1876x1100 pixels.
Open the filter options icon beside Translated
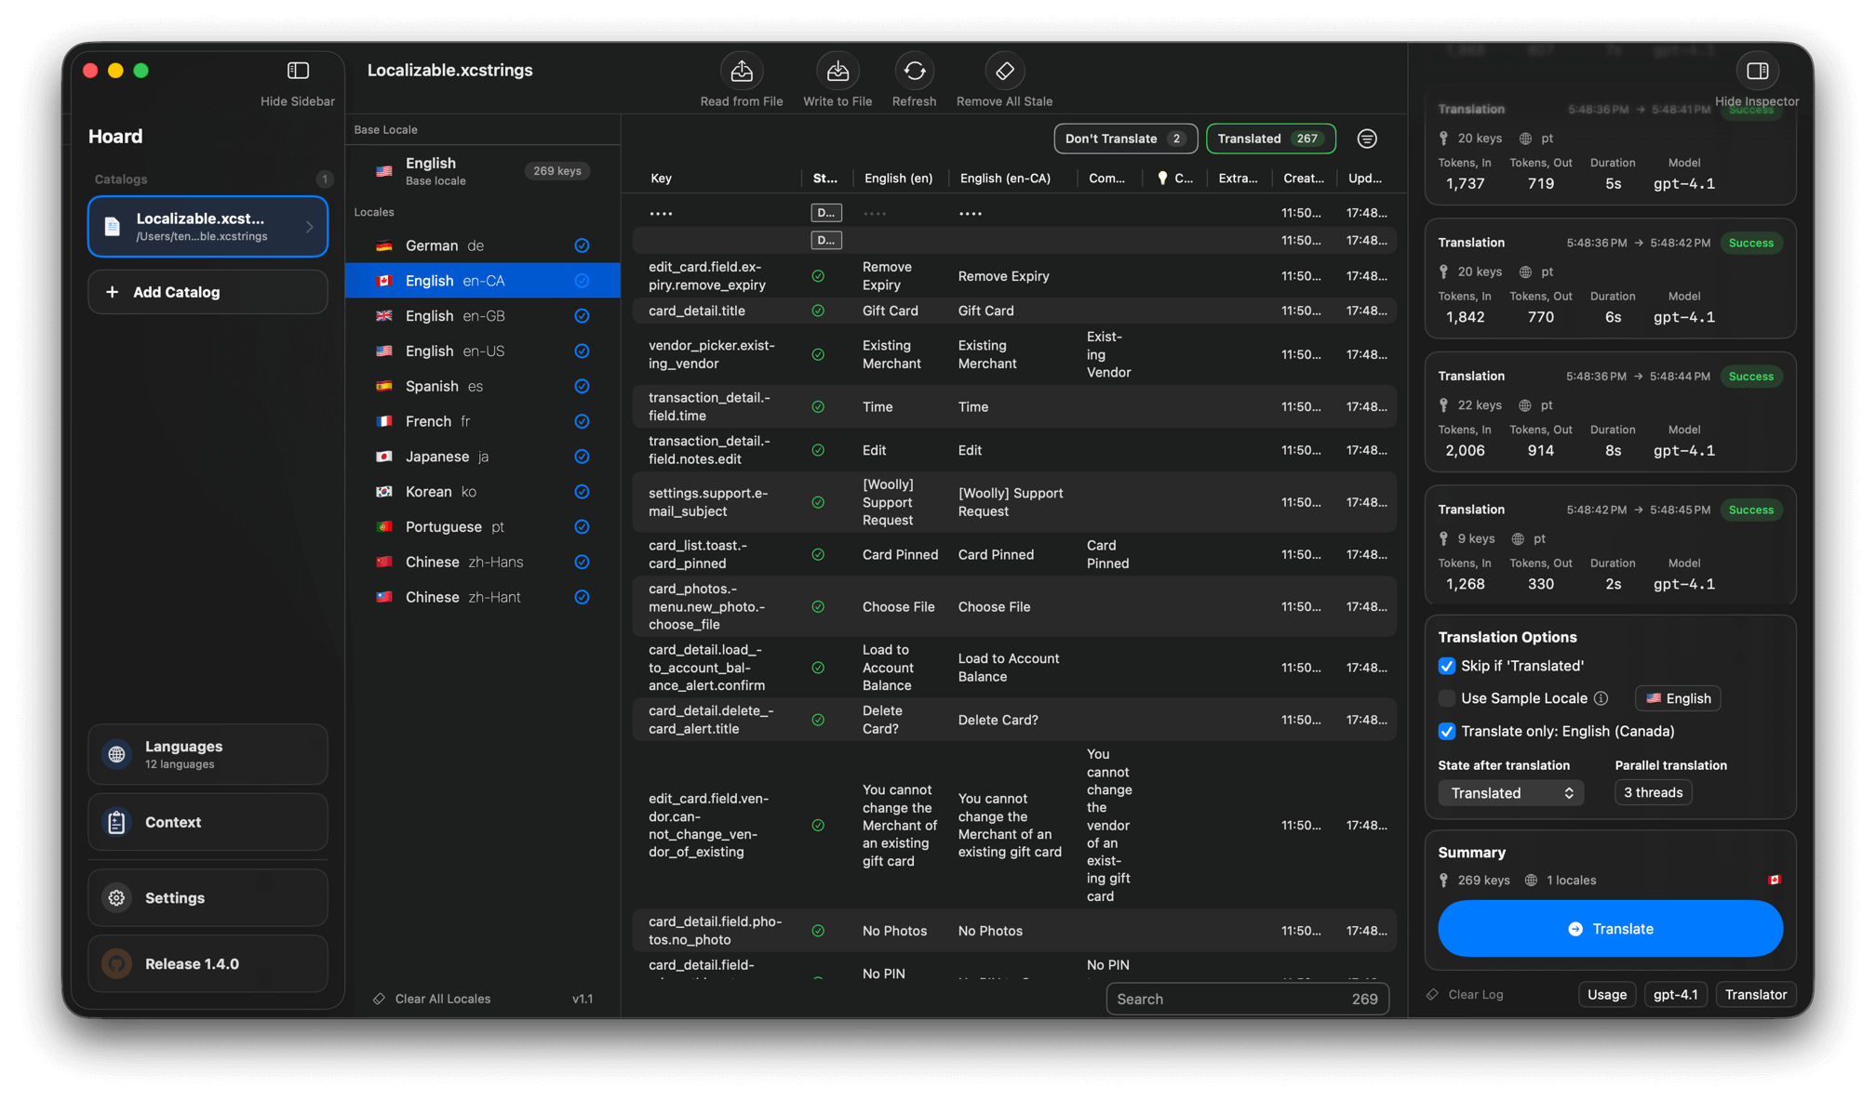pyautogui.click(x=1366, y=139)
